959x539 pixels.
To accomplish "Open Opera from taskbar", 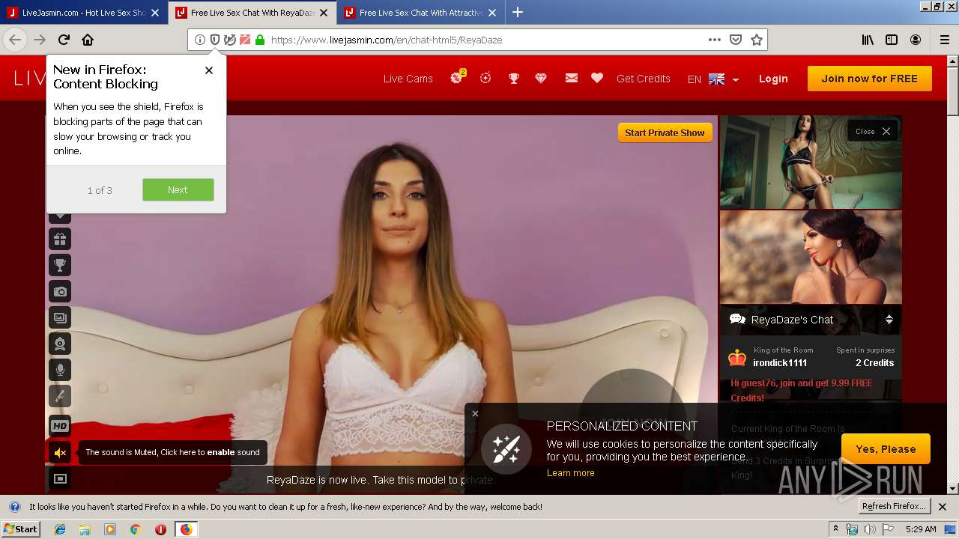I will (160, 529).
